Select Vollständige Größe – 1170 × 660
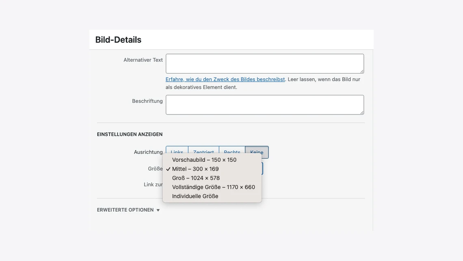The width and height of the screenshot is (463, 261). [213, 187]
